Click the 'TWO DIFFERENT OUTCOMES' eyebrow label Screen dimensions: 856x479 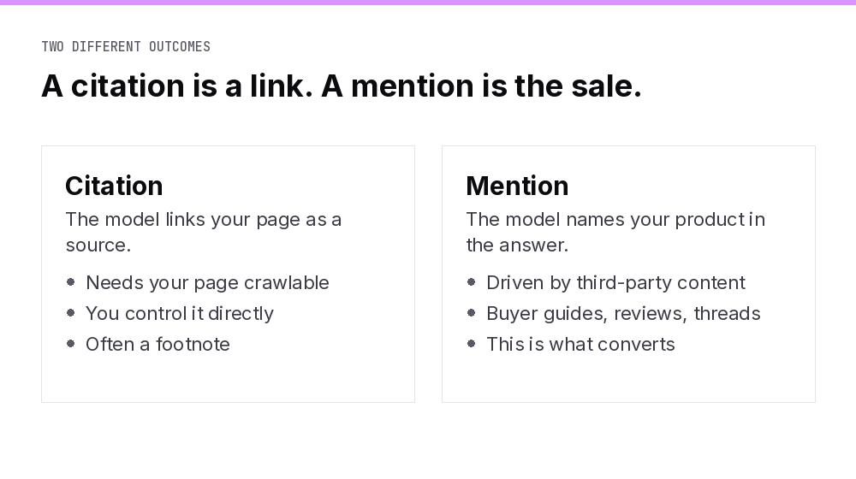pos(126,47)
